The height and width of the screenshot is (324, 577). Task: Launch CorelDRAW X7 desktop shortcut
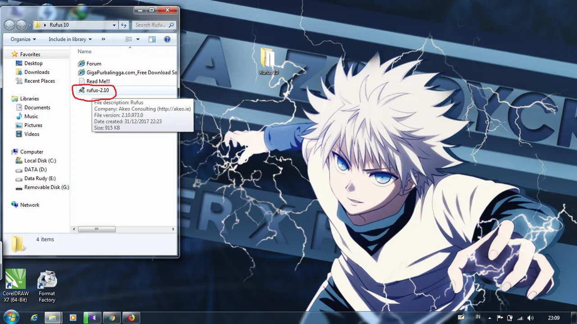(16, 286)
